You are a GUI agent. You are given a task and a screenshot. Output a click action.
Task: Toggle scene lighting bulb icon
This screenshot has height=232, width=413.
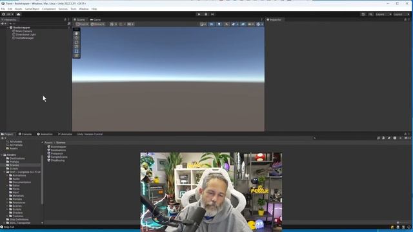(x=219, y=24)
